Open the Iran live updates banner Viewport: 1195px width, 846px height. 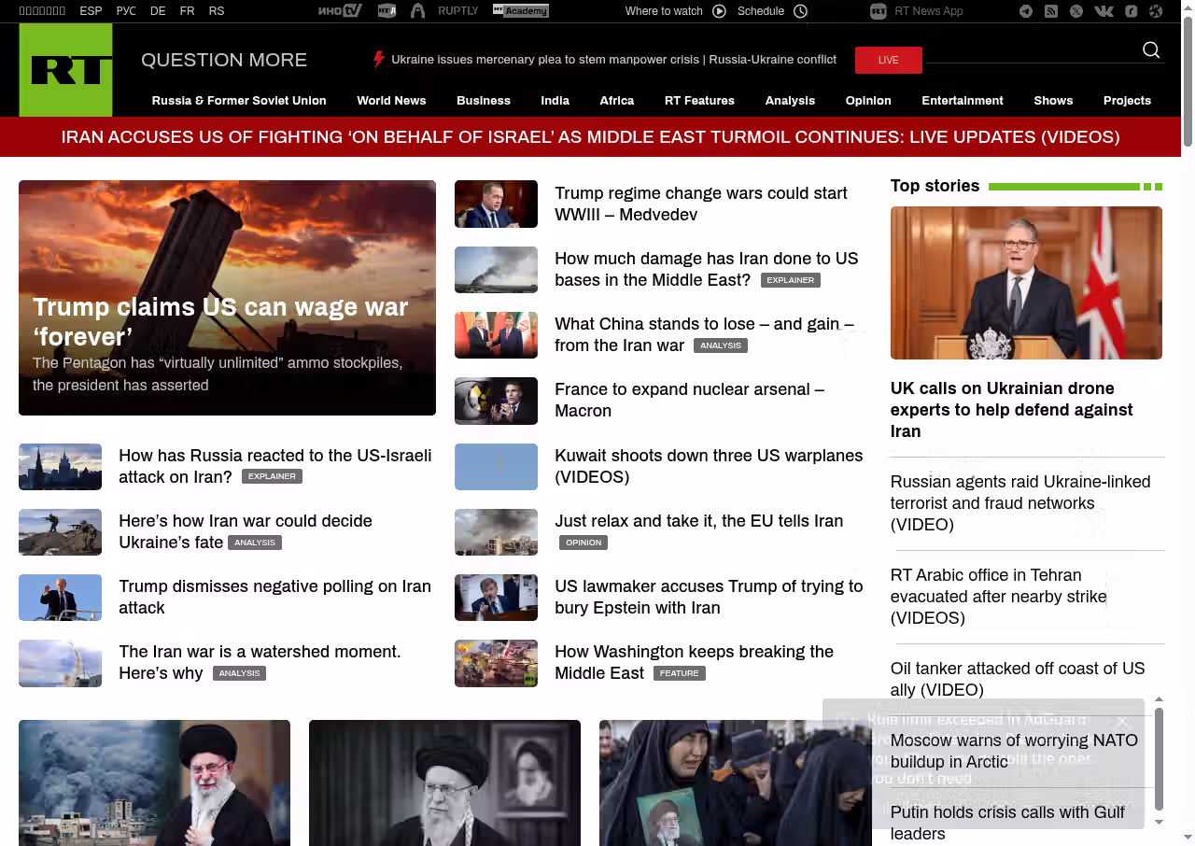590,137
